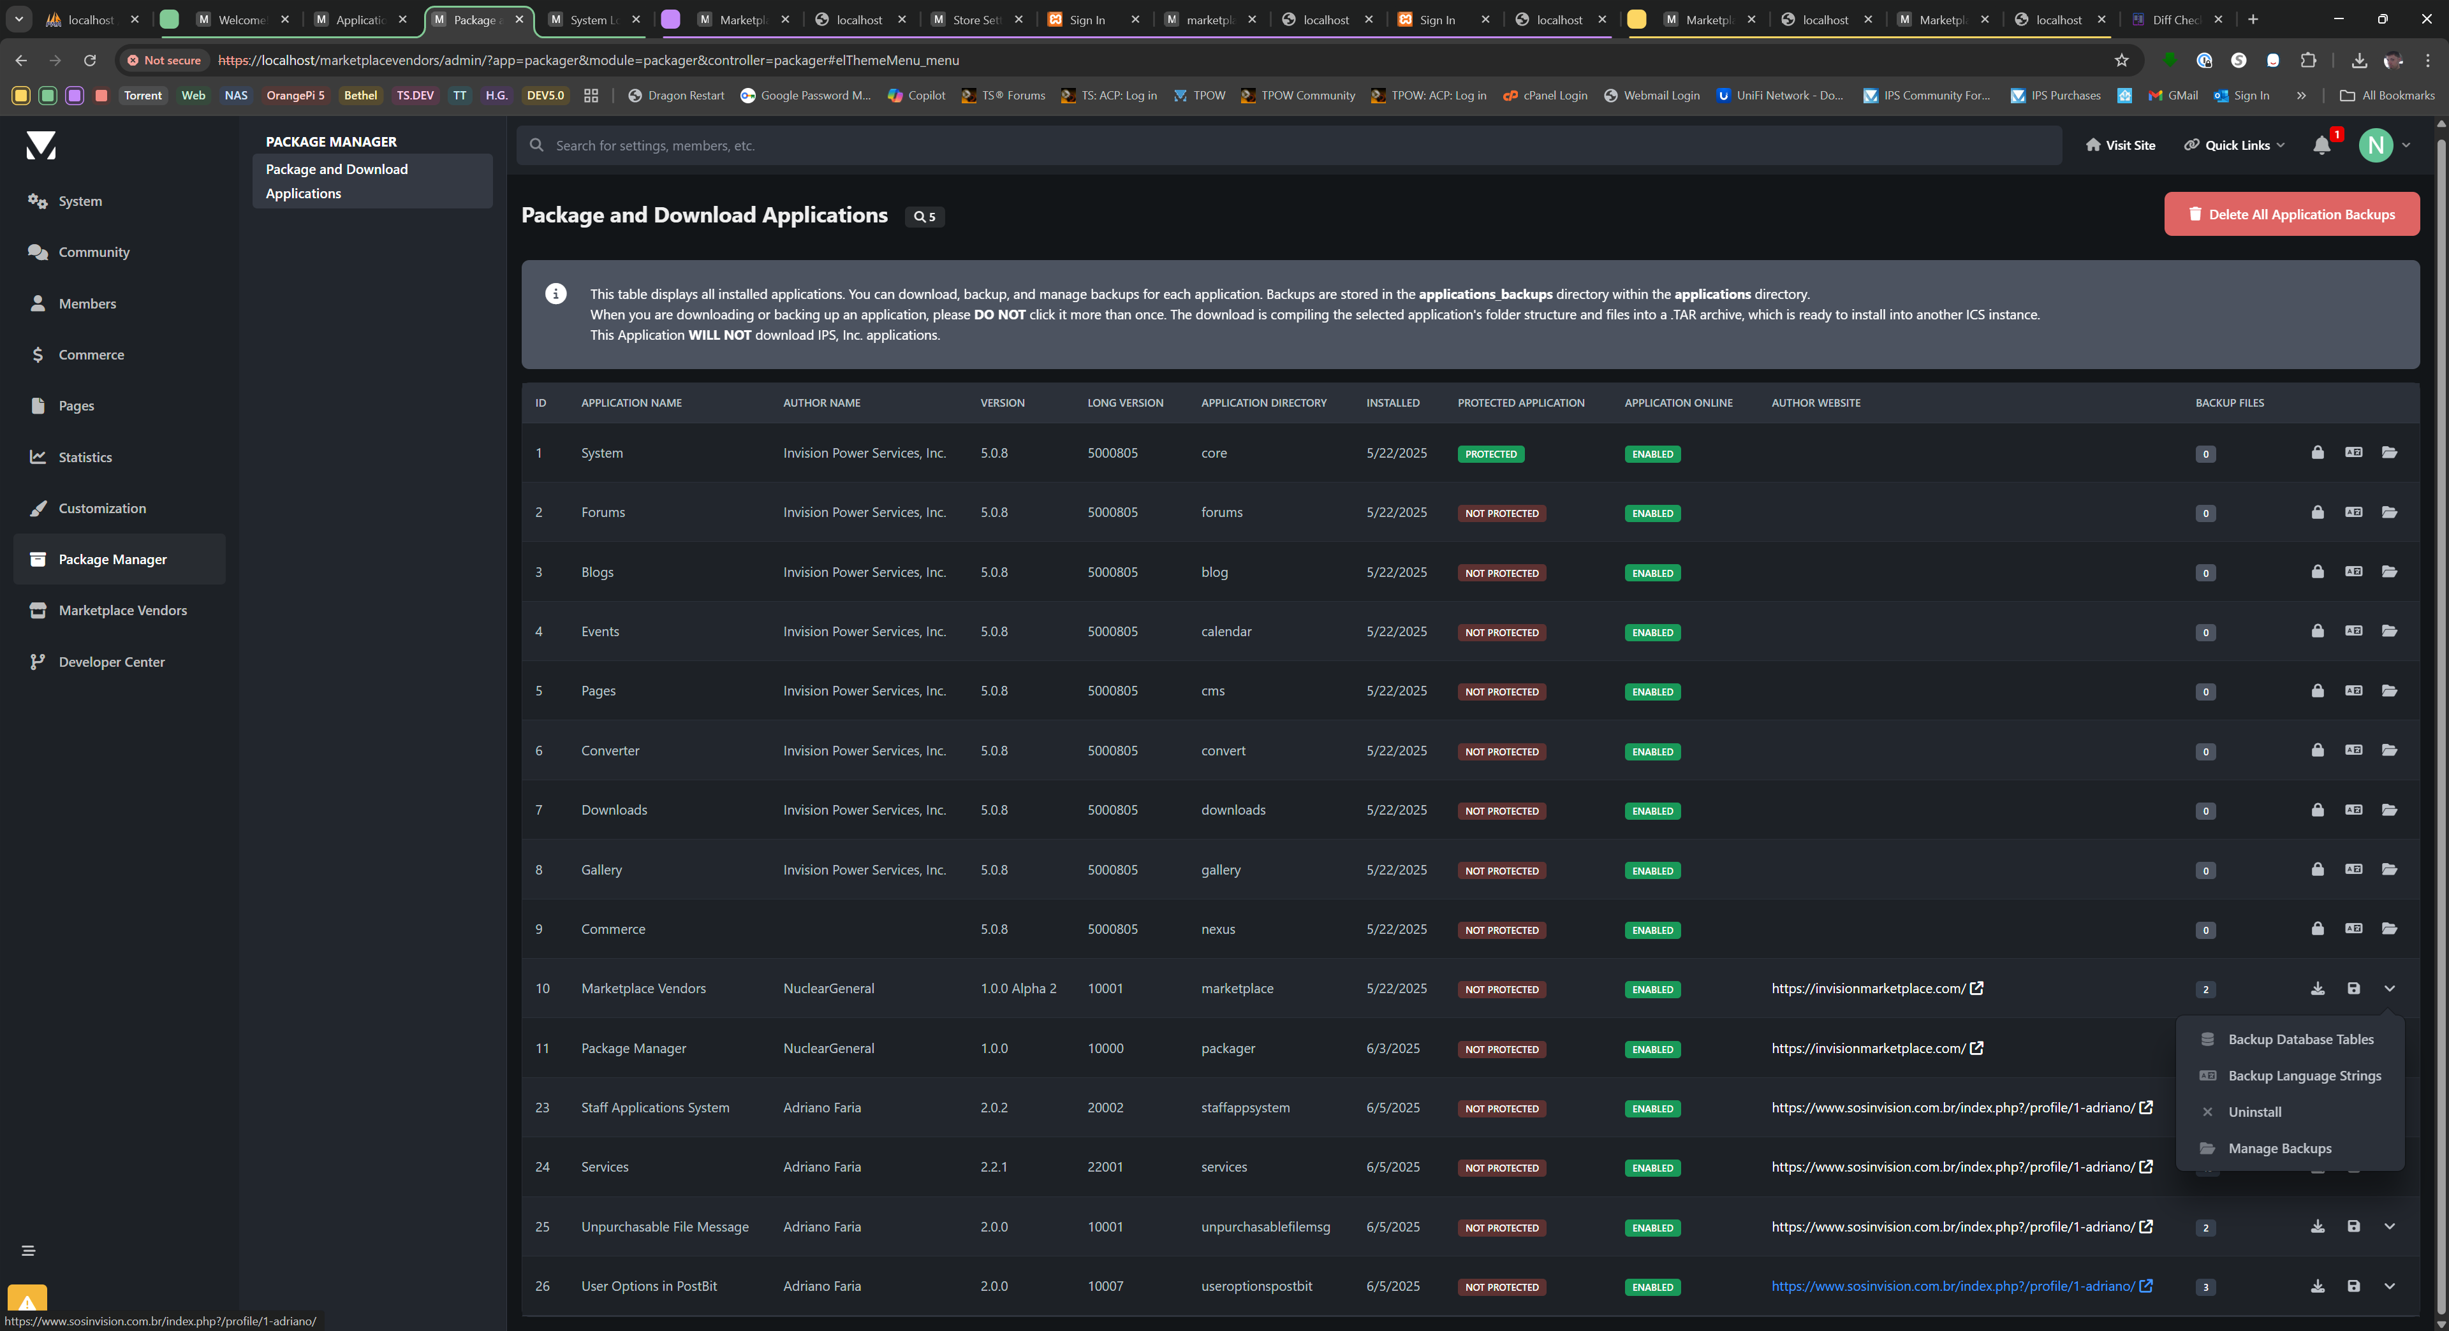The height and width of the screenshot is (1331, 2449).
Task: Open the Developer Center sidebar section
Action: tap(119, 661)
